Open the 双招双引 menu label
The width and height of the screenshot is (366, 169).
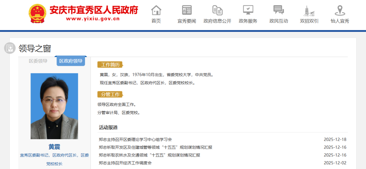click(x=309, y=21)
